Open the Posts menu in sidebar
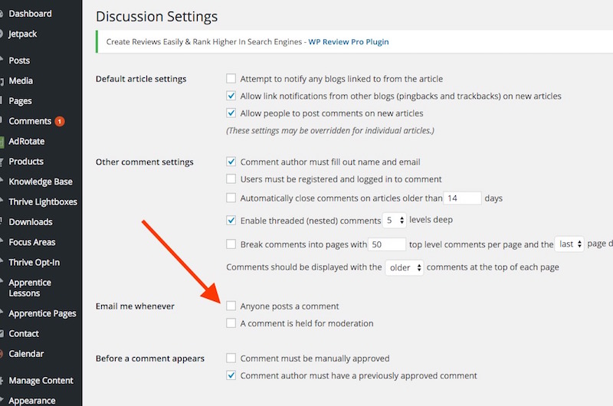 click(19, 61)
